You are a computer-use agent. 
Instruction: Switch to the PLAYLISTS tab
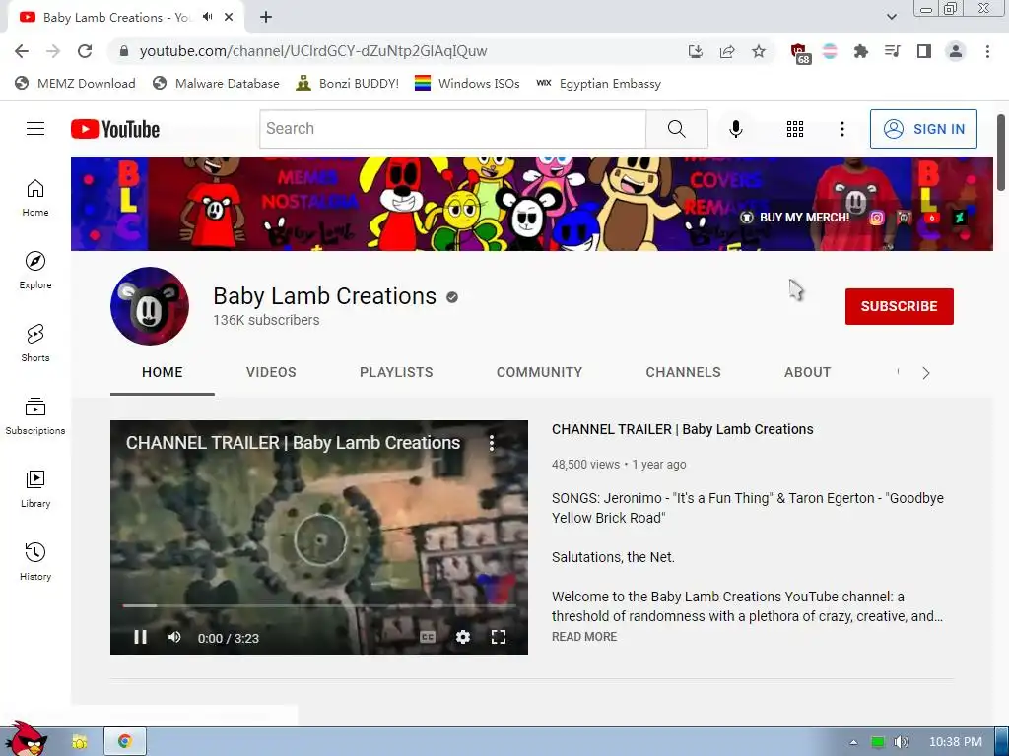point(396,372)
